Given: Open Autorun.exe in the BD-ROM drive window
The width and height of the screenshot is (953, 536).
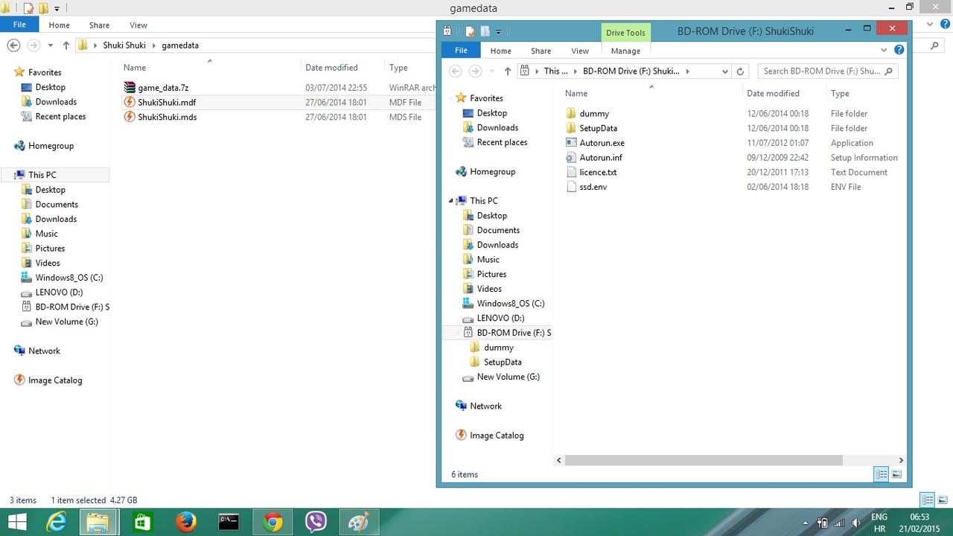Looking at the screenshot, I should 602,143.
